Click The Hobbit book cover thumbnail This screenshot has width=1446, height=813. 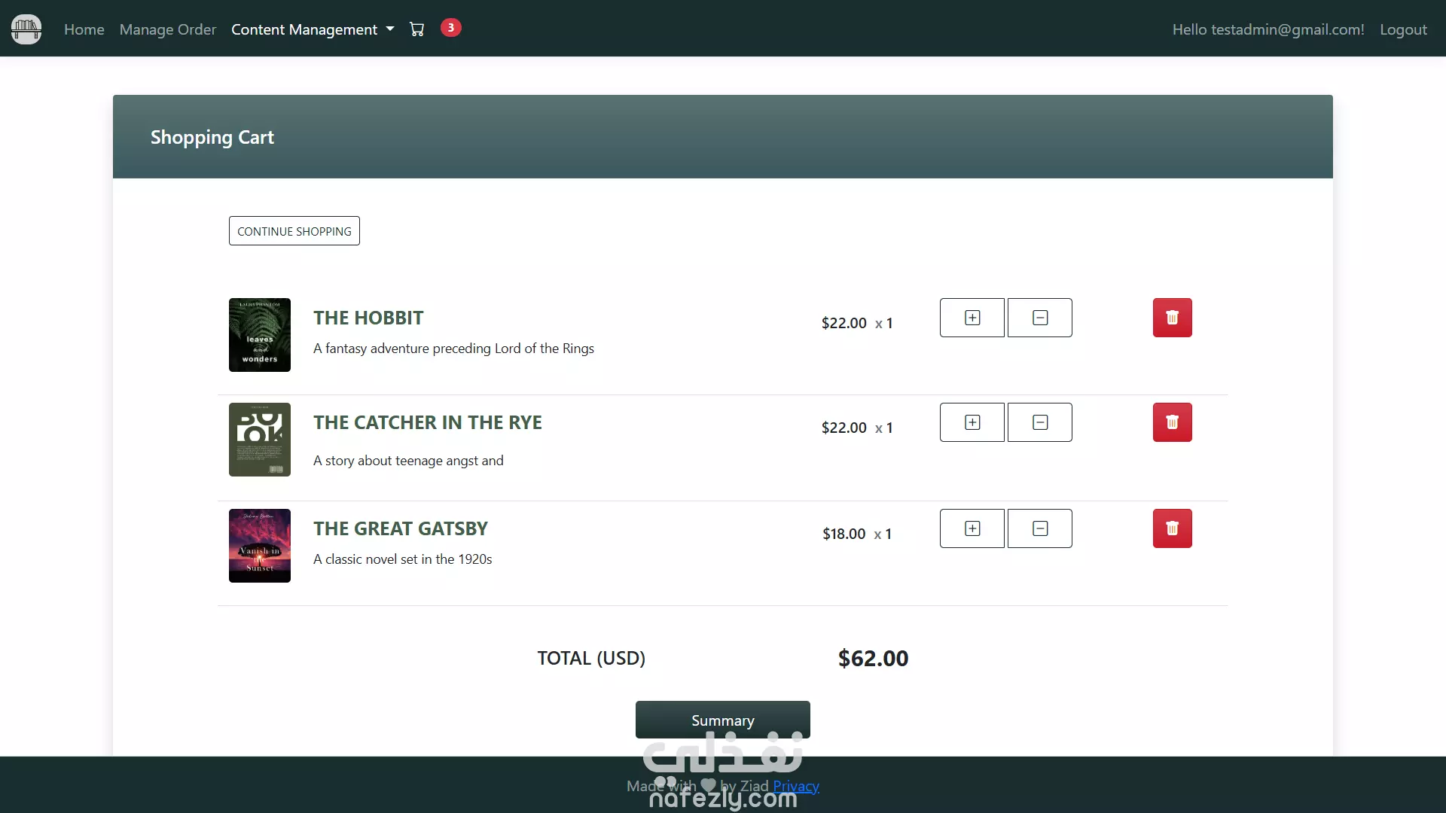point(260,335)
